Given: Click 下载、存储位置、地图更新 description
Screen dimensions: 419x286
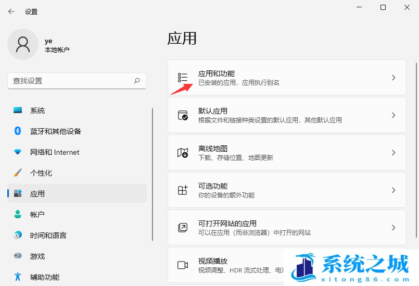Looking at the screenshot, I should point(236,157).
